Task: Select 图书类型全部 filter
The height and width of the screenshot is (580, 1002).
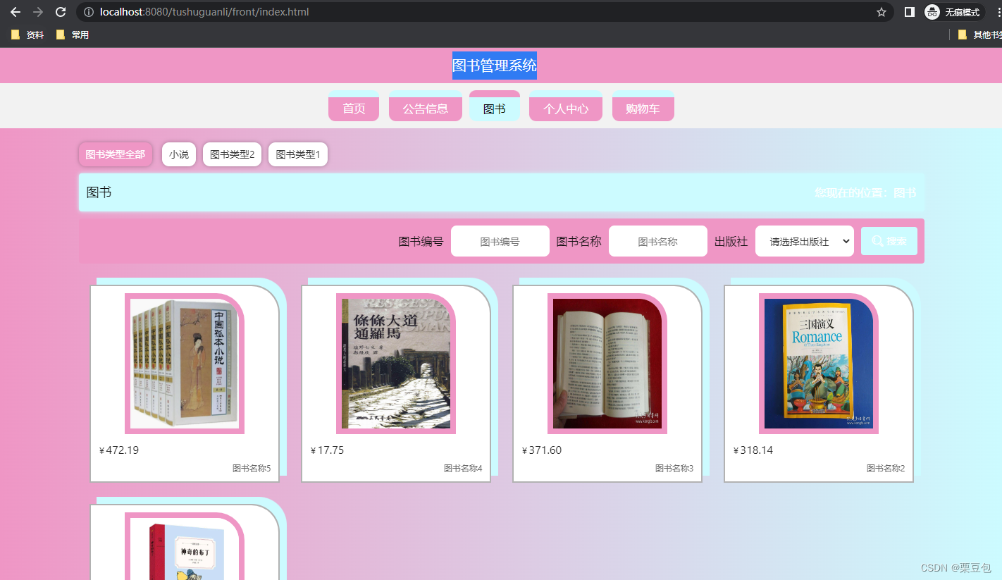Action: click(x=116, y=154)
